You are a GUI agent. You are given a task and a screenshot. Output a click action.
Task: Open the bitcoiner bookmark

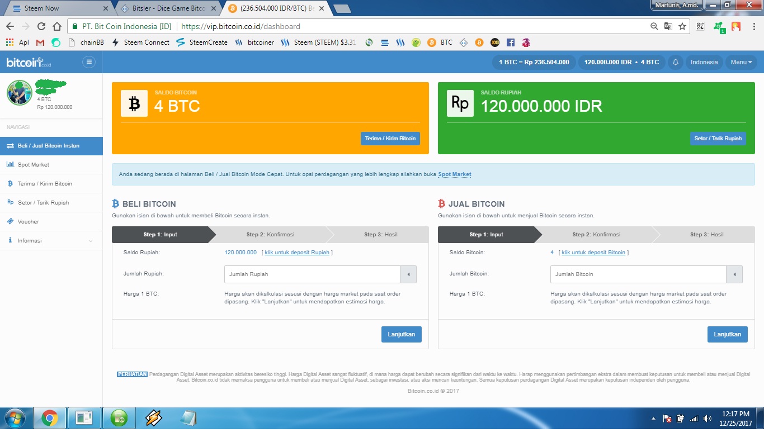point(254,42)
